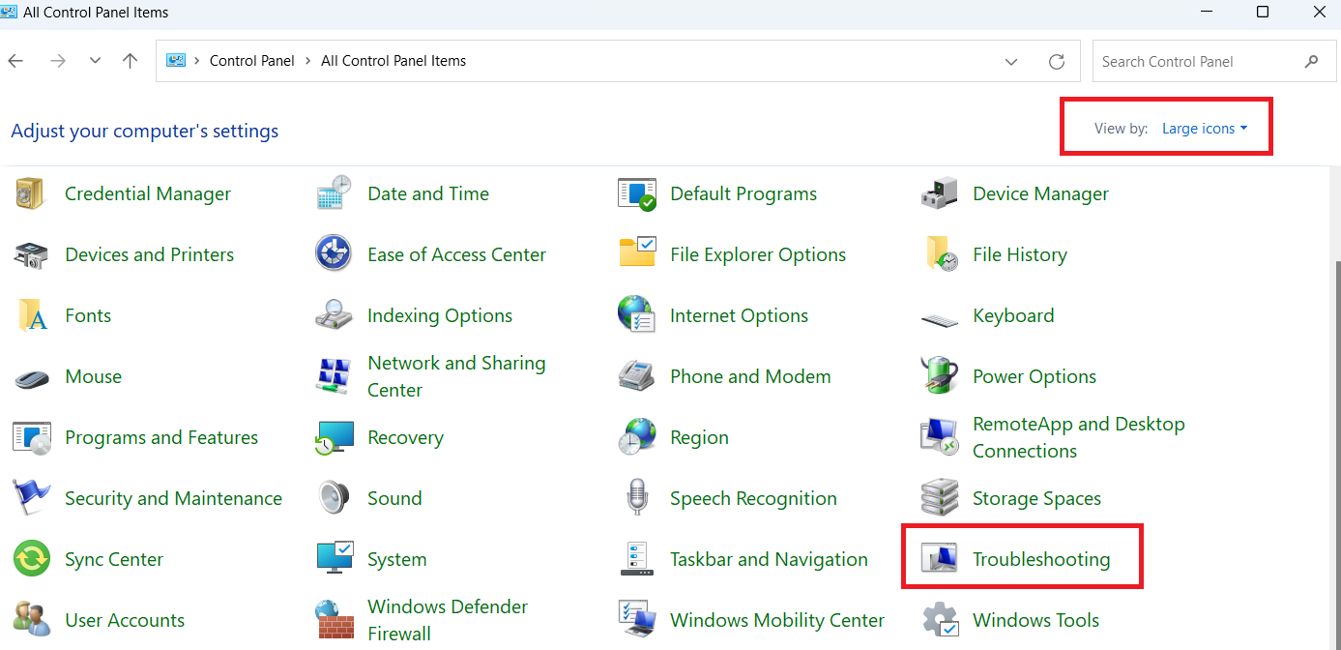Open the Date and Time link text
The height and width of the screenshot is (650, 1341).
click(x=428, y=193)
